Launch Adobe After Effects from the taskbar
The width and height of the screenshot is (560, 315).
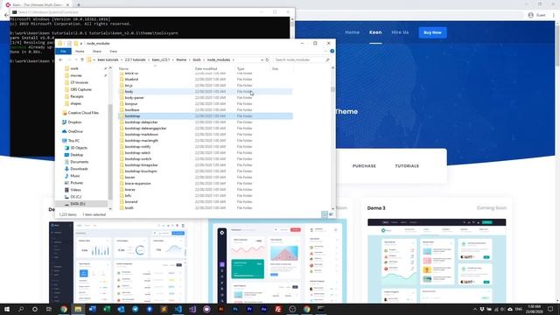coord(263,309)
